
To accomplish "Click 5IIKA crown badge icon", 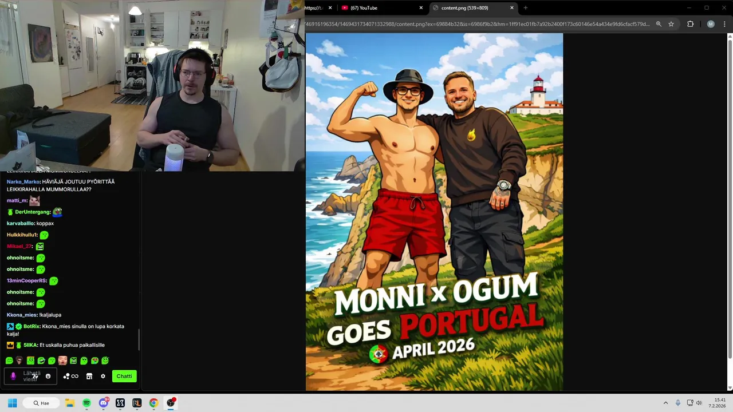I will point(10,345).
